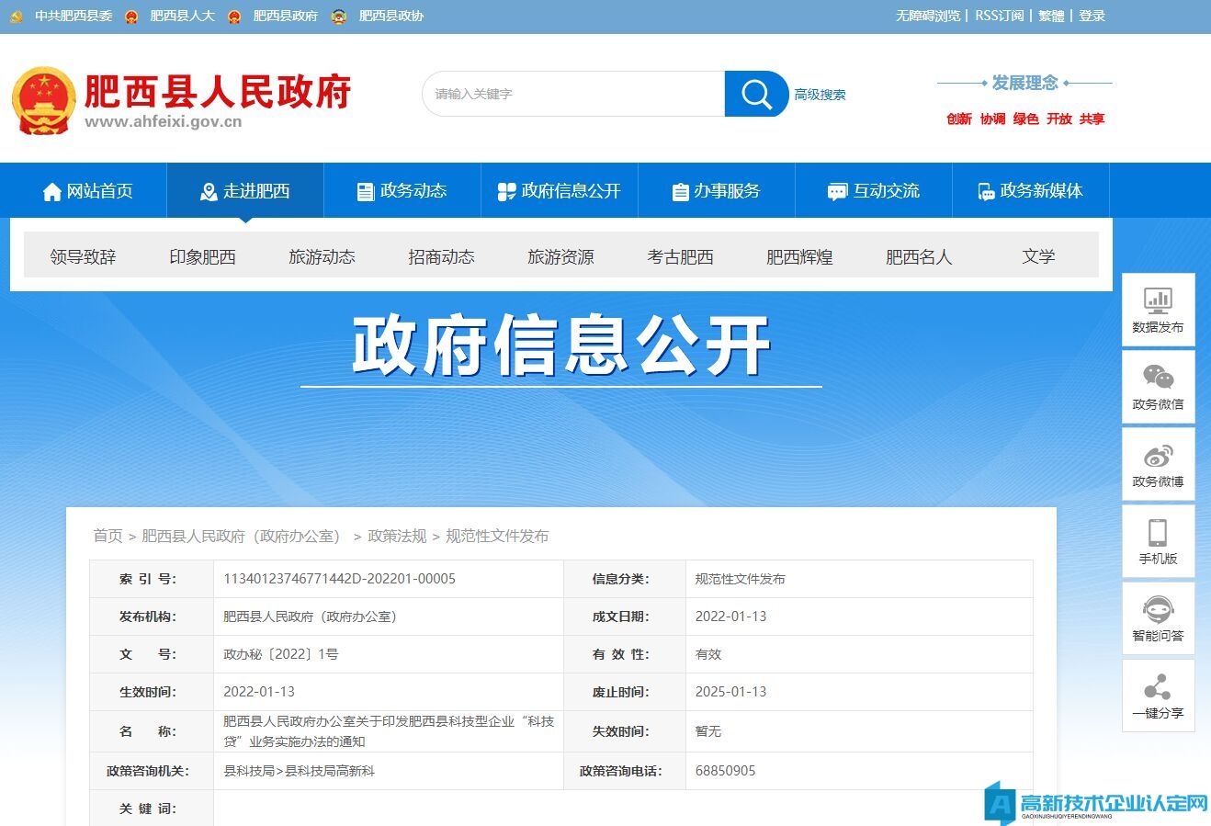The height and width of the screenshot is (826, 1211).
Task: Open the 旅游资源 submenu tab
Action: click(x=560, y=257)
